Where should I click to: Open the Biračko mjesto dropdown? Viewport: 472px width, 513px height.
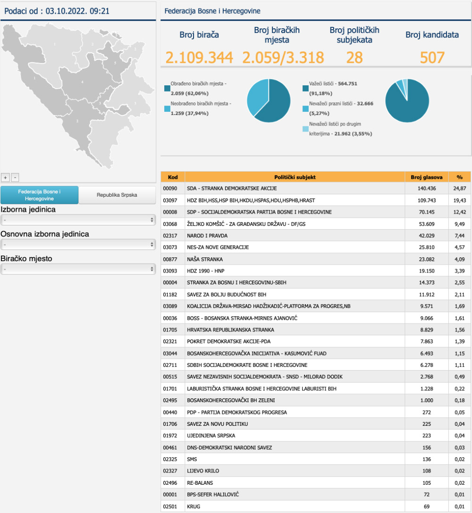(78, 269)
